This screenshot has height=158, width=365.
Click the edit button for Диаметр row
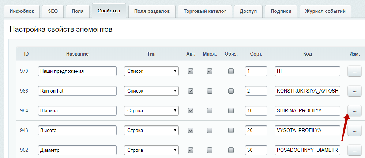354,150
